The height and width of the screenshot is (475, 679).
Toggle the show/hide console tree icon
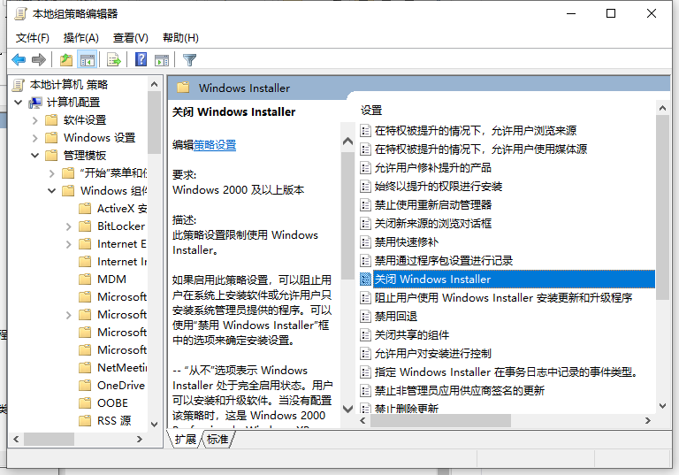tap(88, 60)
